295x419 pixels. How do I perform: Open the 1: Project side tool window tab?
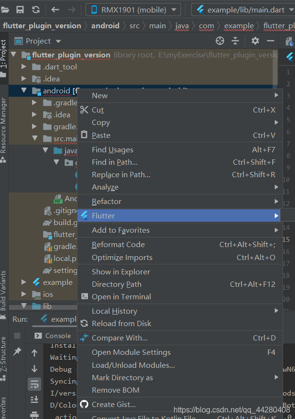point(3,58)
